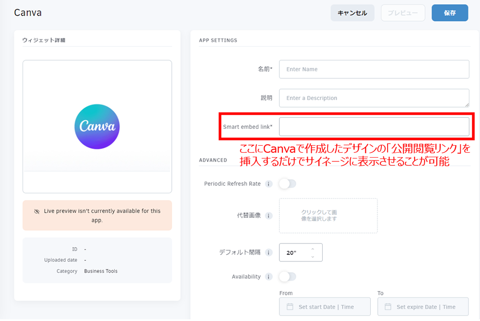The width and height of the screenshot is (480, 321).
Task: Focus the Enter a Description field
Action: 374,98
